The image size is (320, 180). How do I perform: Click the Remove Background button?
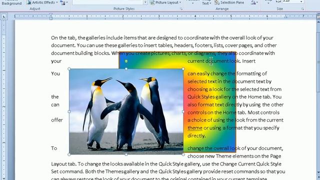[x=11, y=2]
